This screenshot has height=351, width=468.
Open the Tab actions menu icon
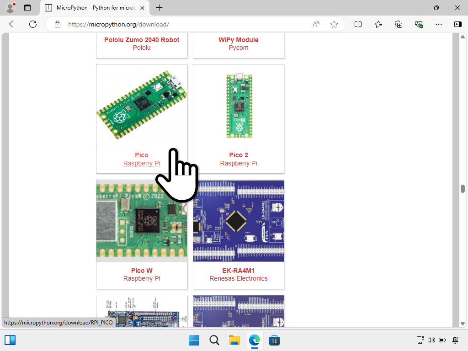point(27,8)
